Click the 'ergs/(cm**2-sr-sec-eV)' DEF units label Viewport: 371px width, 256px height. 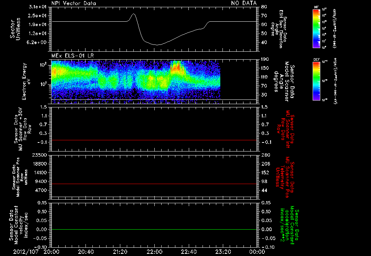click(336, 81)
